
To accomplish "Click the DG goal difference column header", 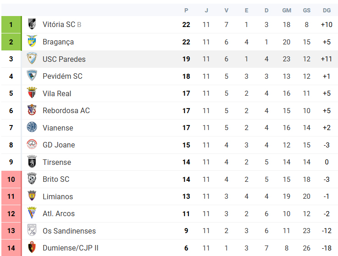I will point(327,11).
